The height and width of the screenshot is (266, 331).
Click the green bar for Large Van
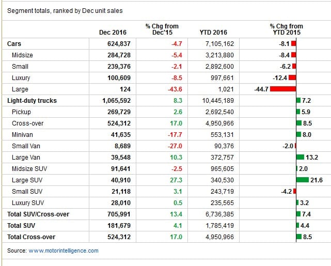300,157
